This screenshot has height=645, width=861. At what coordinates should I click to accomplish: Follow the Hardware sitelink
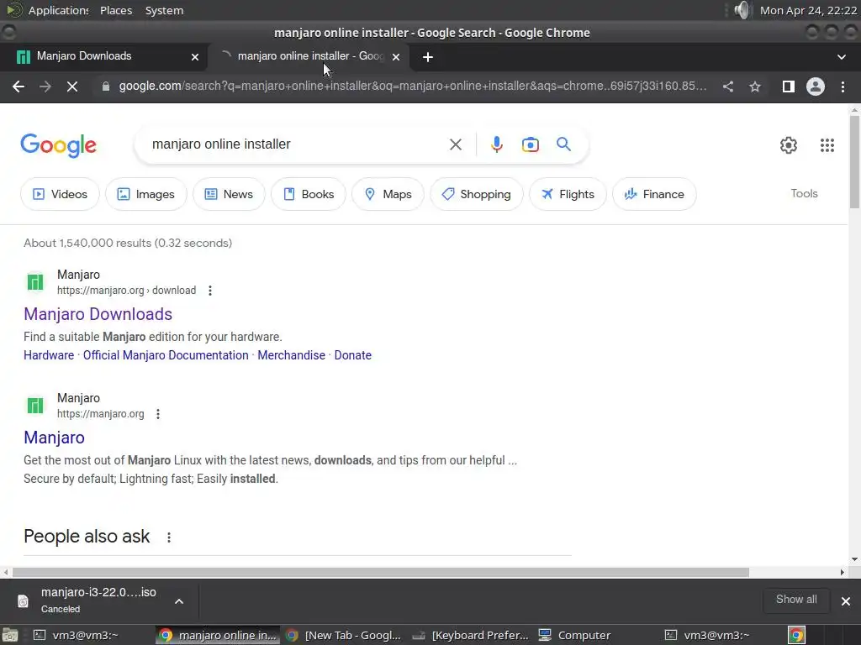(x=48, y=355)
